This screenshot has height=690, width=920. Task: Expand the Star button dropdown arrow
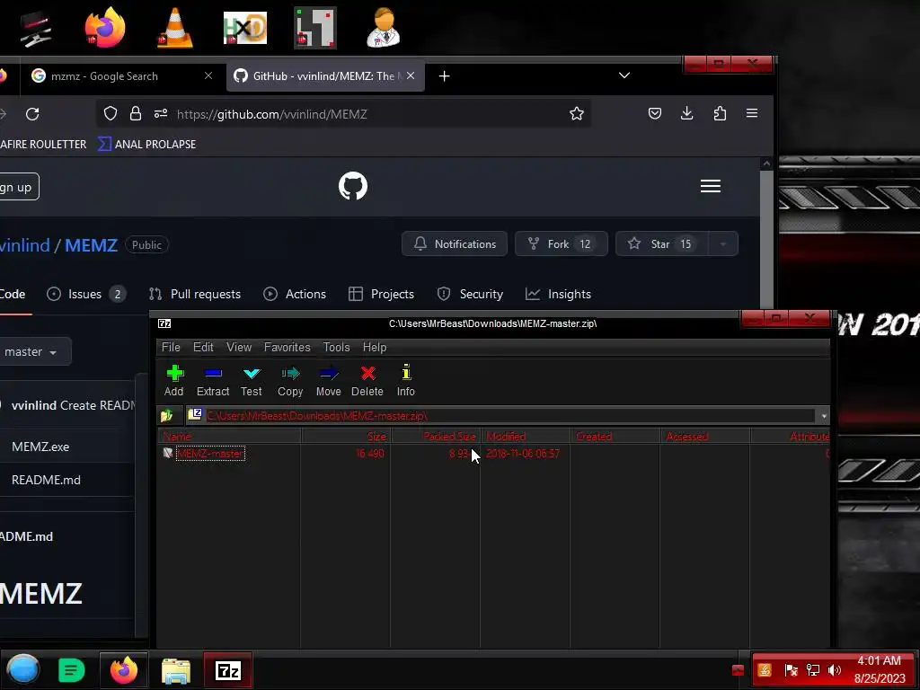723,244
